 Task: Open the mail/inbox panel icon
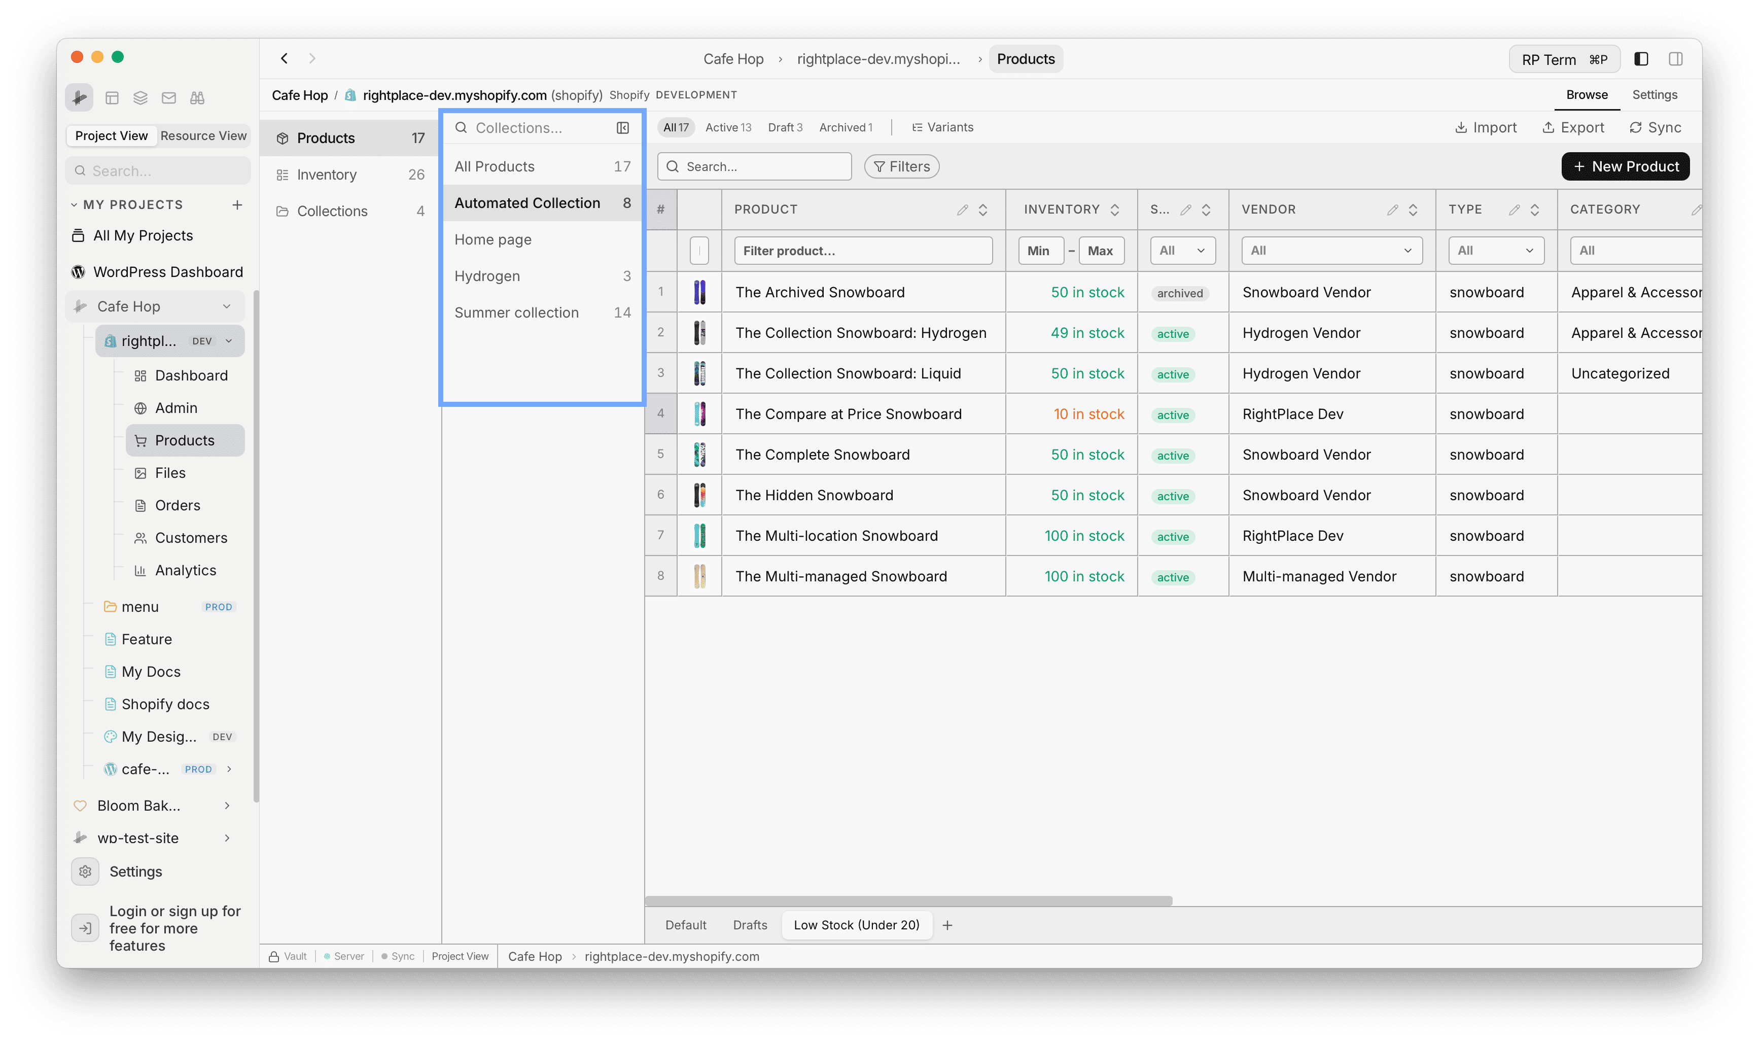click(x=168, y=98)
